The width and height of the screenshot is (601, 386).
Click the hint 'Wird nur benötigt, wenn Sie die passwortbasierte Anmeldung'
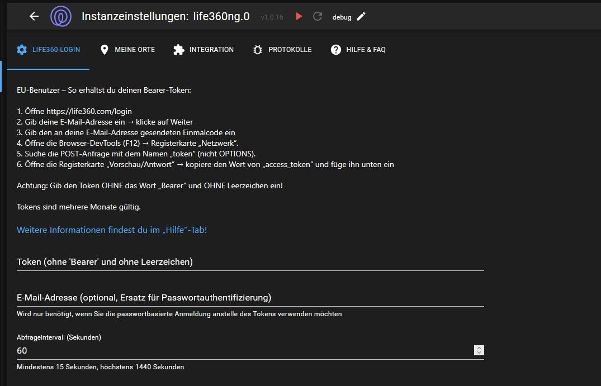[x=179, y=314]
